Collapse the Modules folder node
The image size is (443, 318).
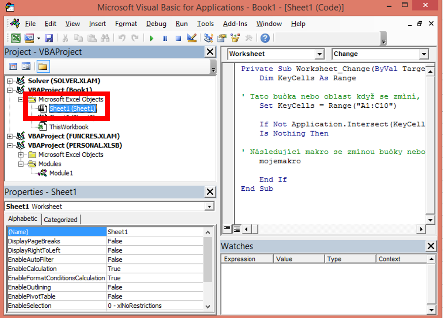21,164
